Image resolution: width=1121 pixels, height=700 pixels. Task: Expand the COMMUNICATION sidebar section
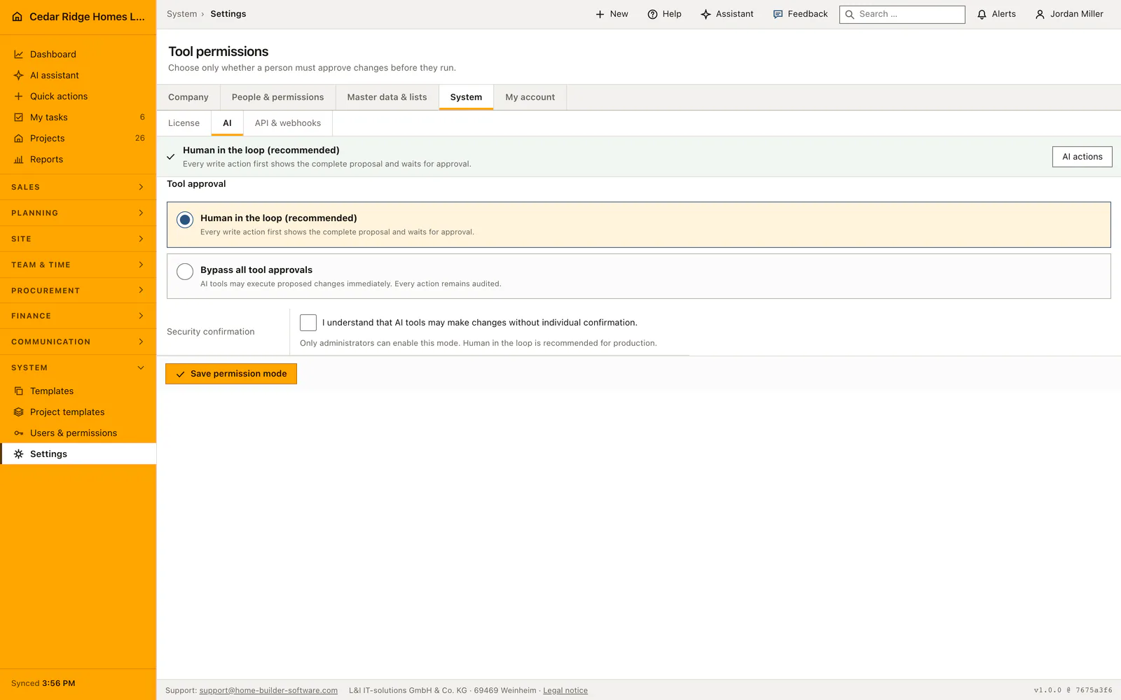(x=78, y=342)
